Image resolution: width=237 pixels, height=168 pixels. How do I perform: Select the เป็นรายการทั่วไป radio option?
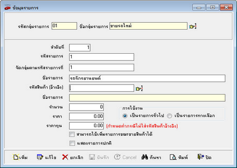coord(125,116)
